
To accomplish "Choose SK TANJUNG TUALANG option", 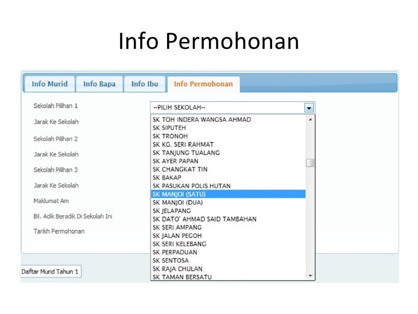I will pyautogui.click(x=228, y=153).
